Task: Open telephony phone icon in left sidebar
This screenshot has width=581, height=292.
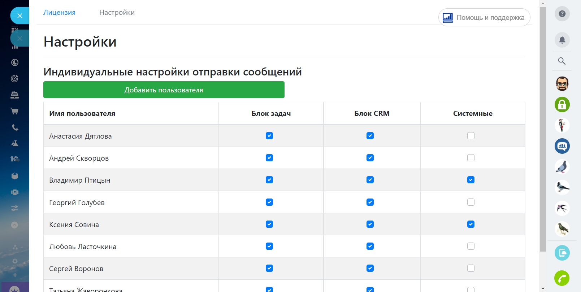Action: [15, 127]
